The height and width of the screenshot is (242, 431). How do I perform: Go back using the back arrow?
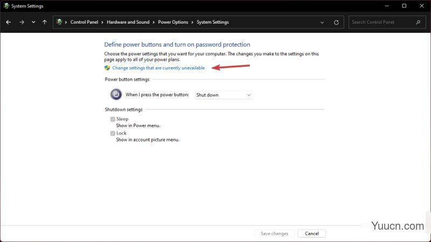[x=8, y=22]
